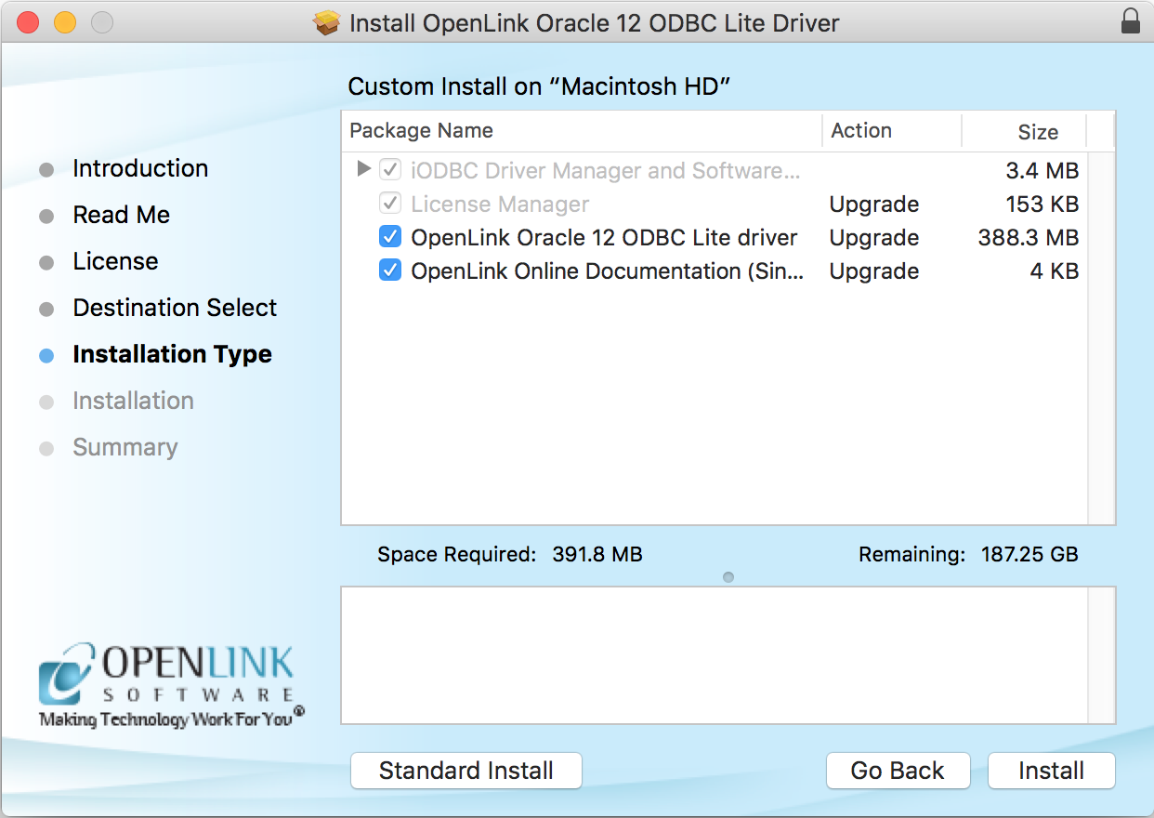Image resolution: width=1154 pixels, height=818 pixels.
Task: Click the installer package icon in title
Action: coord(327,23)
